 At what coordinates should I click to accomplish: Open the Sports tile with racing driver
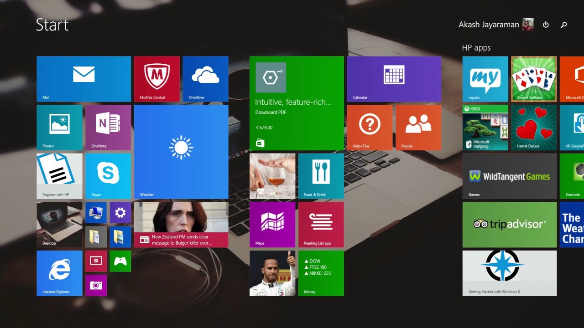[272, 273]
